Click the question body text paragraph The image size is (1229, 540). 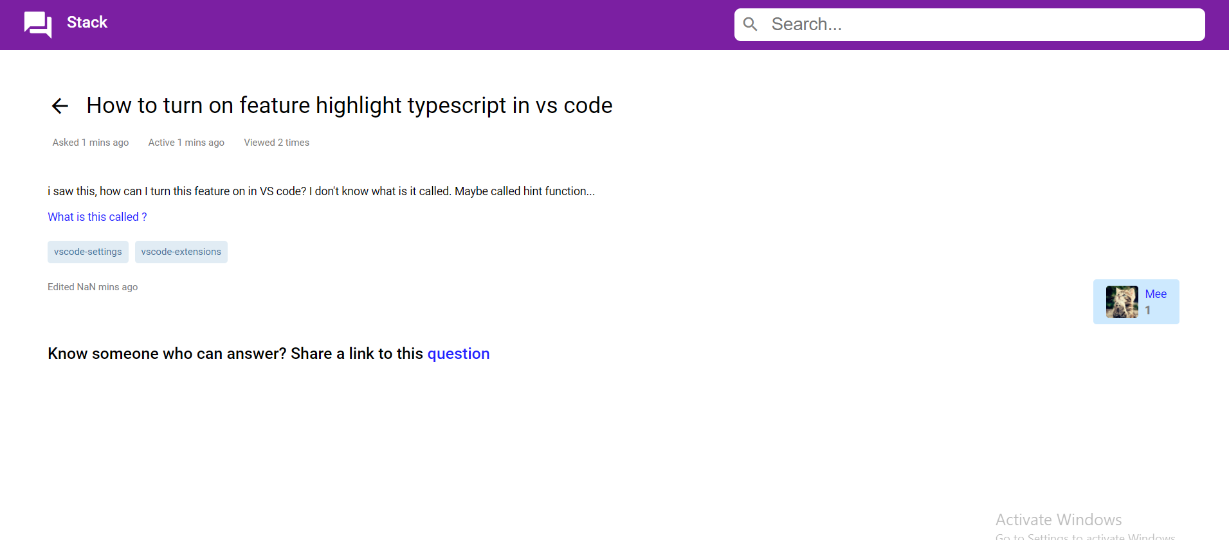tap(321, 191)
